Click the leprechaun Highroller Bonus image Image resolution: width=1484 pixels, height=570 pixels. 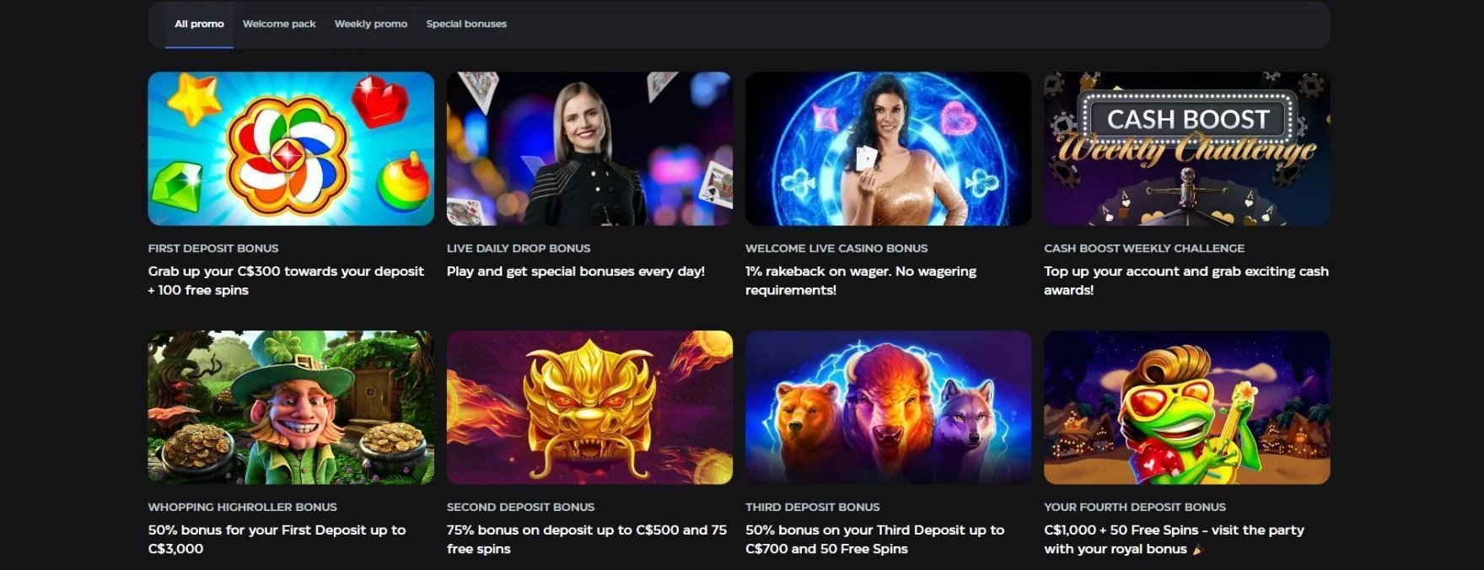291,407
